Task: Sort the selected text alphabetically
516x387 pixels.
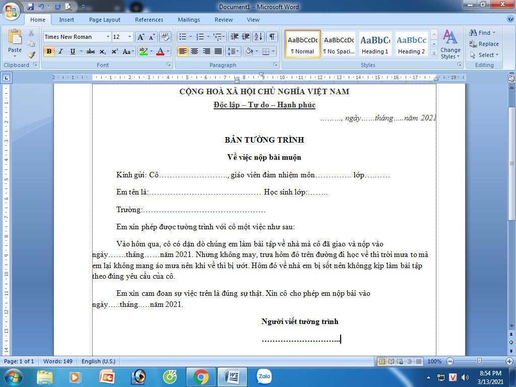Action: click(x=259, y=36)
